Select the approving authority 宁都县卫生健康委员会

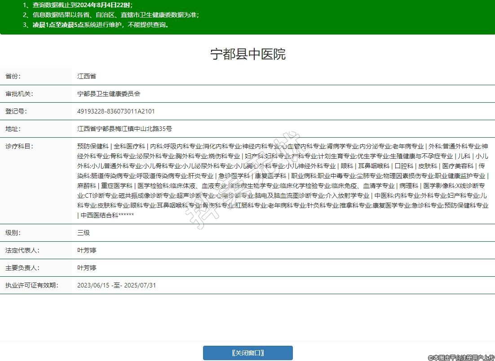click(x=109, y=94)
